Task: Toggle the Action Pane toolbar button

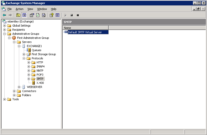Action: [57, 15]
